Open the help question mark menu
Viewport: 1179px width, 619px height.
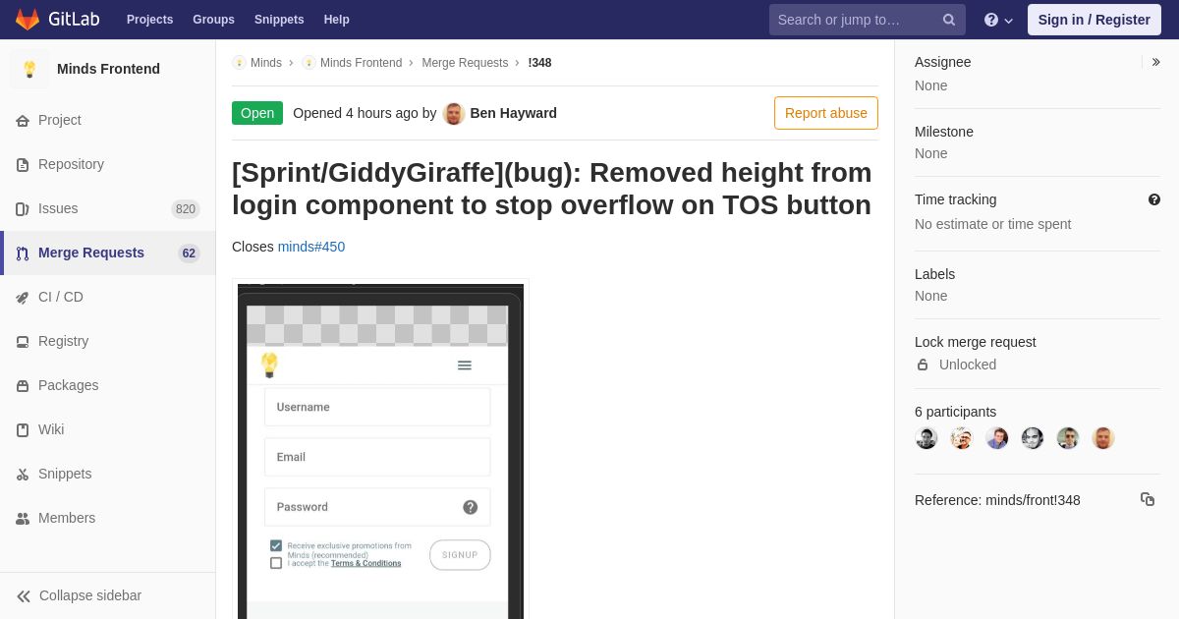(998, 20)
